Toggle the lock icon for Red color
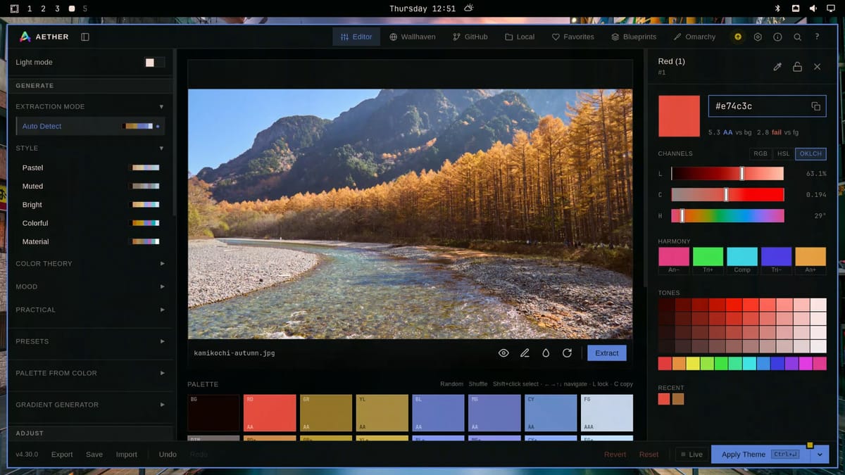 tap(797, 67)
